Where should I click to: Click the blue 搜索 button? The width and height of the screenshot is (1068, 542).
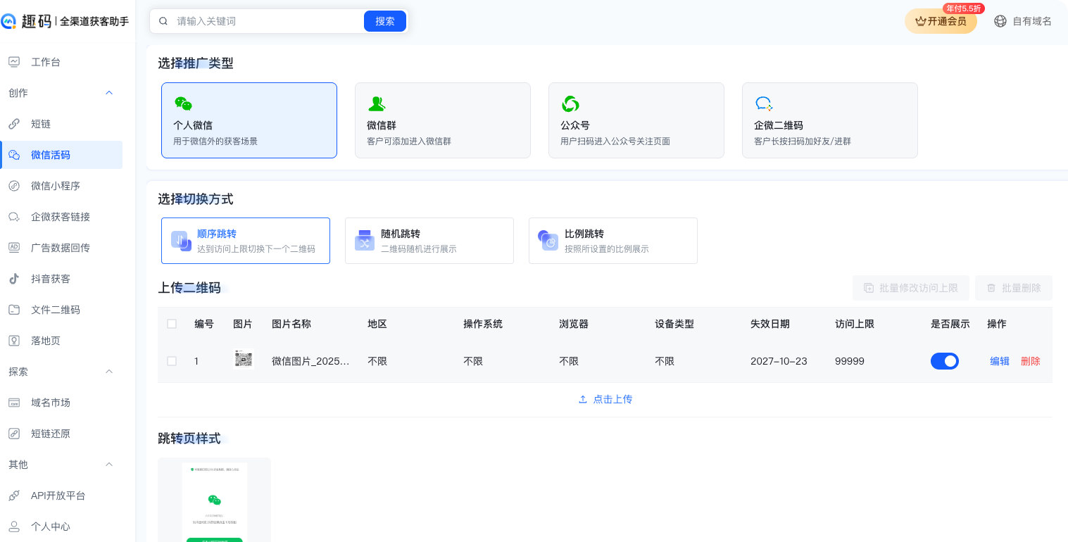click(385, 21)
